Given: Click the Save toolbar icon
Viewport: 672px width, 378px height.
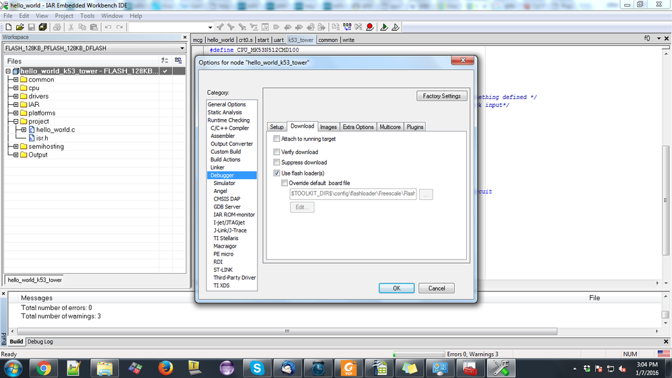Looking at the screenshot, I should click(32, 27).
